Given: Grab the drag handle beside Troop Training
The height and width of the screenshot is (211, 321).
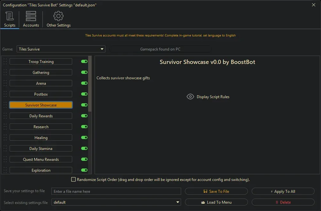Looking at the screenshot, I should pyautogui.click(x=5, y=62).
